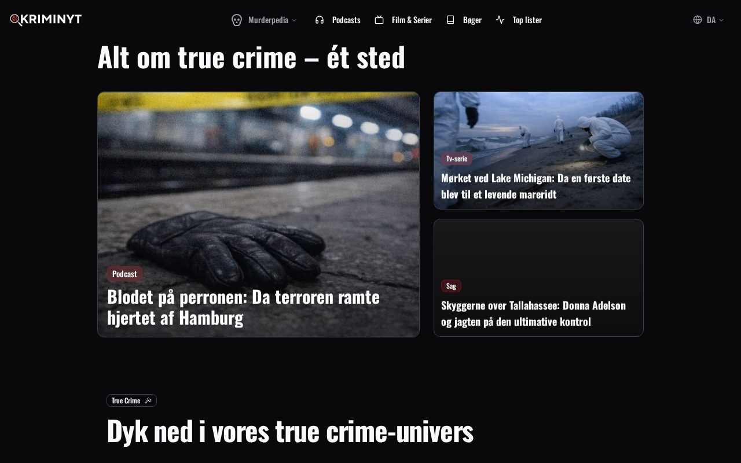Viewport: 741px width, 463px height.
Task: Click the gavel icon in True Crime badge
Action: click(148, 400)
